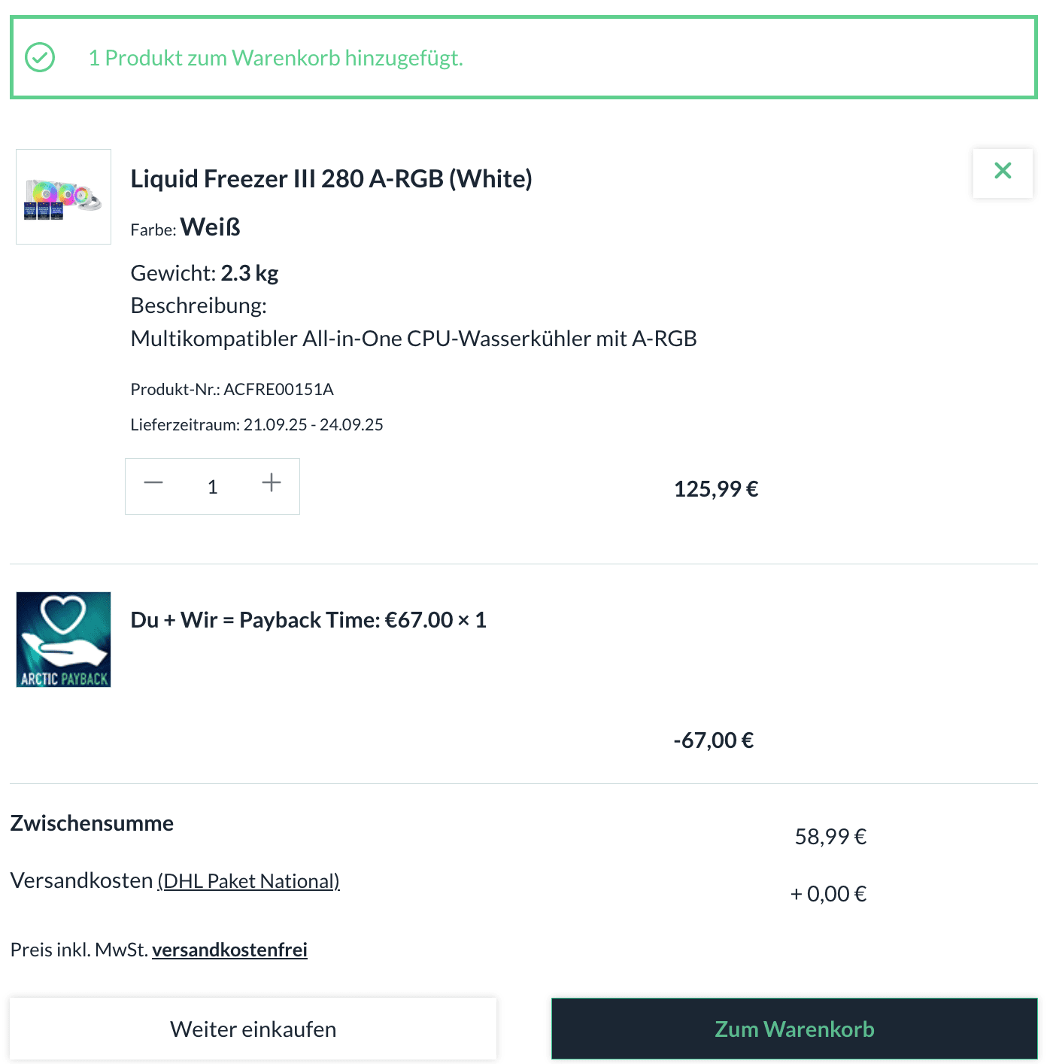Viewport: 1053px width, 1064px height.
Task: Click the green success checkmark icon
Action: pos(40,57)
